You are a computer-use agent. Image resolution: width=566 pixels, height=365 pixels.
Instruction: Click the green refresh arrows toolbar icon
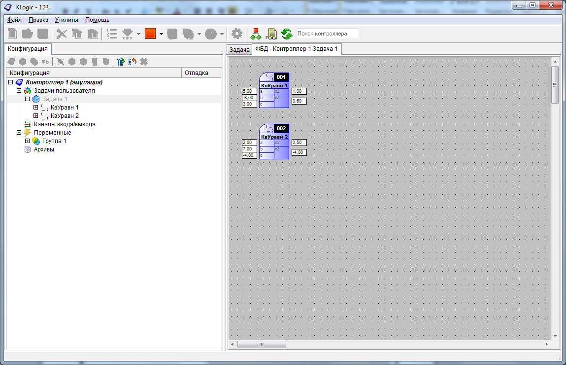click(x=287, y=34)
